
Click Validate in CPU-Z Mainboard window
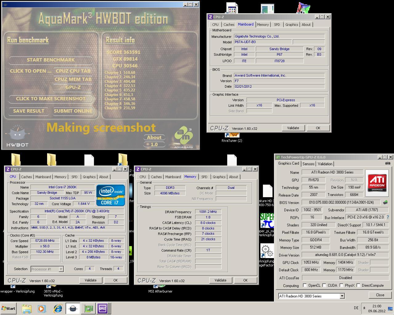click(293, 128)
